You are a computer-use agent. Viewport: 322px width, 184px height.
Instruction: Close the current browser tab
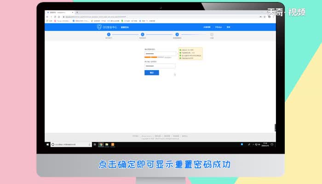73,12
